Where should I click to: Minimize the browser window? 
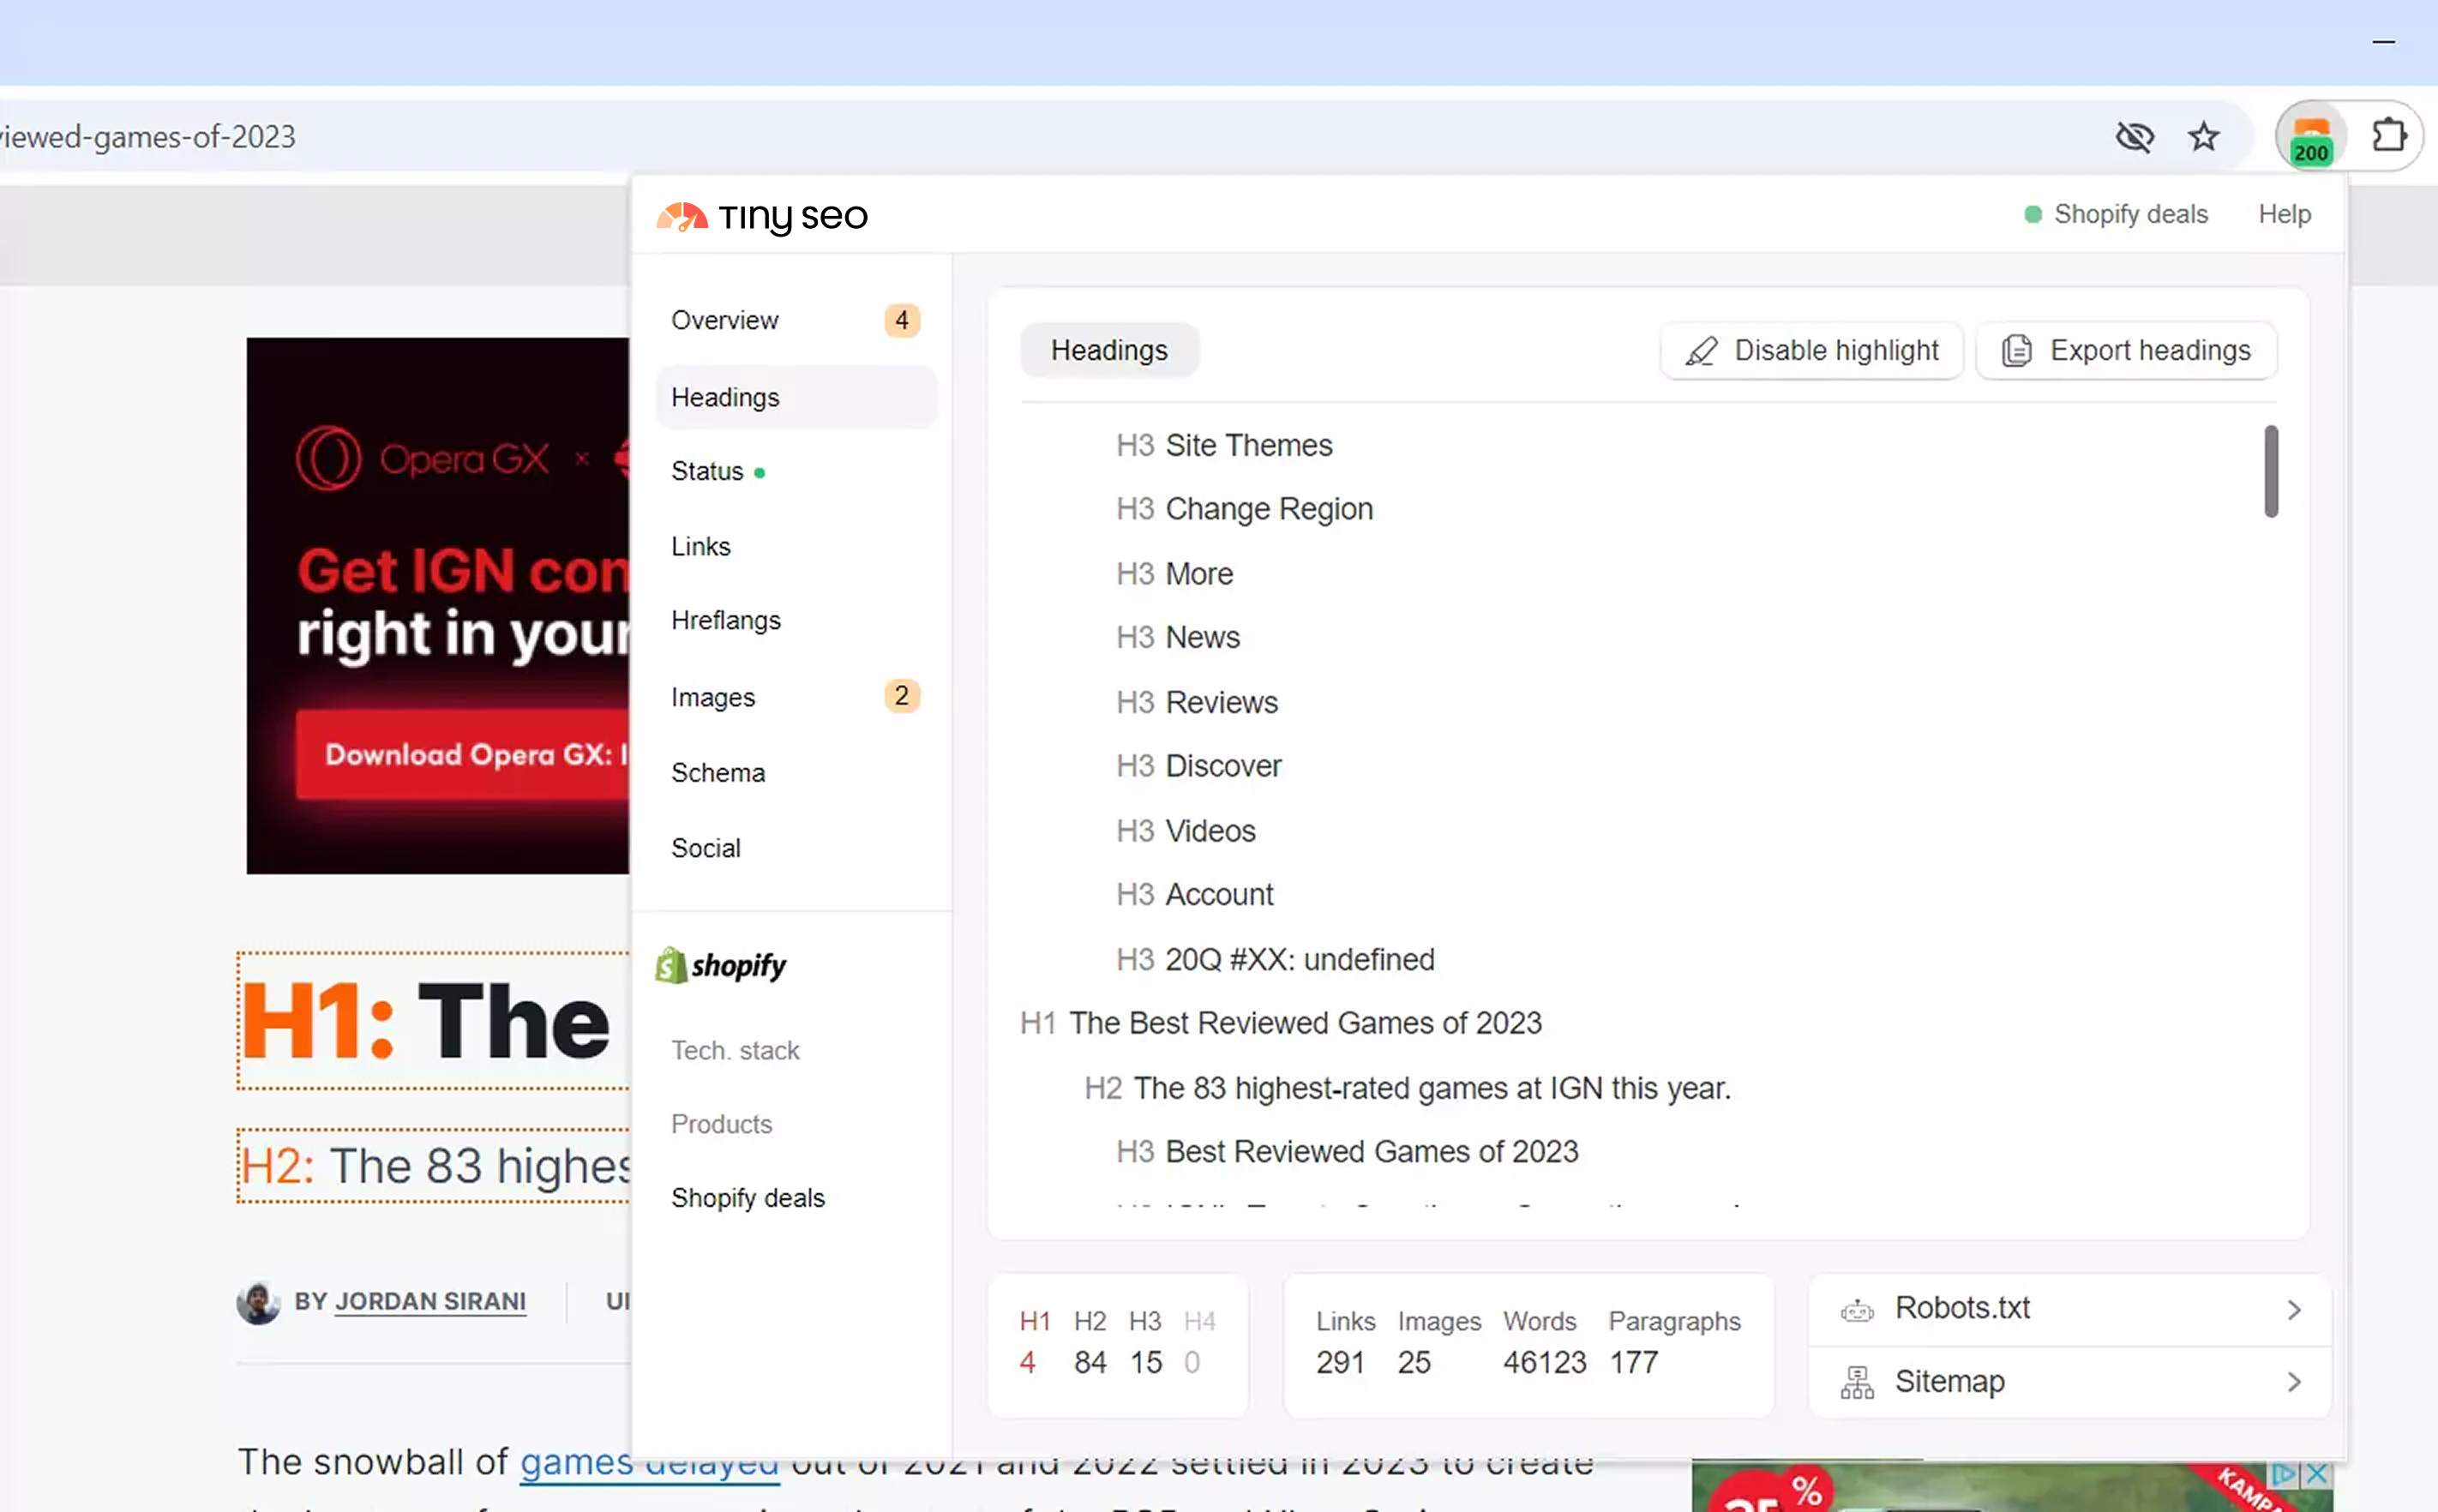(2384, 42)
